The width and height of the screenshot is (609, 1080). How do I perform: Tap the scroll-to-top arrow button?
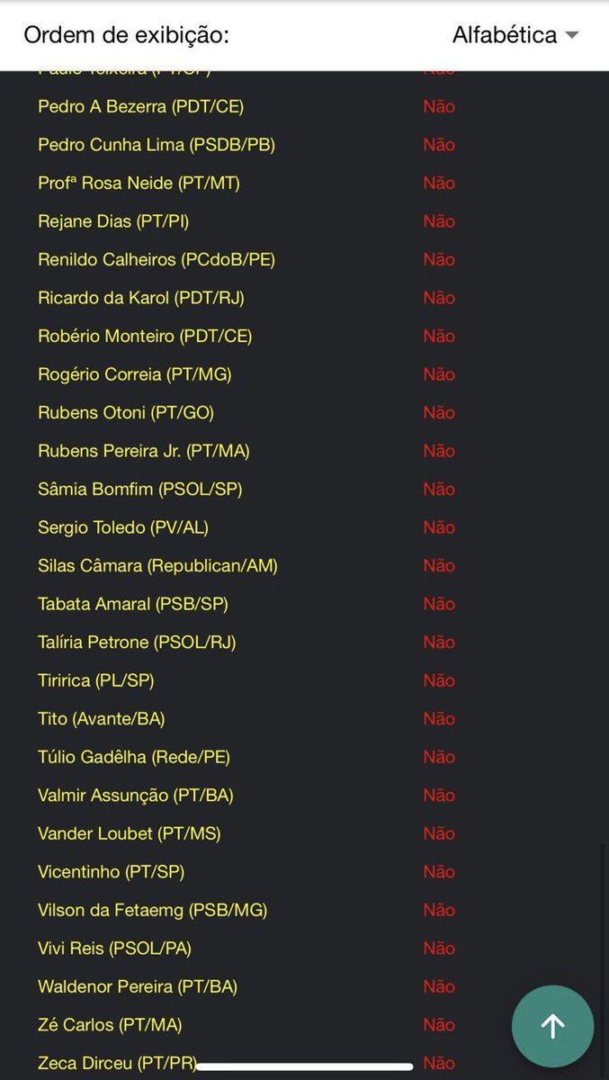(x=552, y=1026)
